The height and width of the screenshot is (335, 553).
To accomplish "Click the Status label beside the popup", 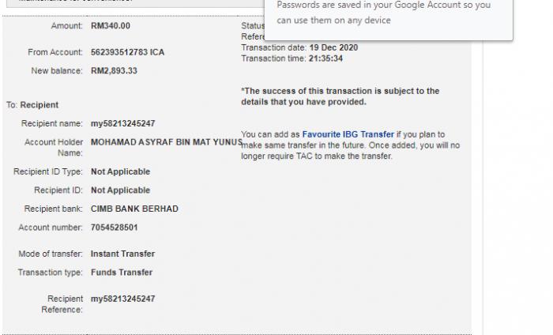I will [x=253, y=26].
